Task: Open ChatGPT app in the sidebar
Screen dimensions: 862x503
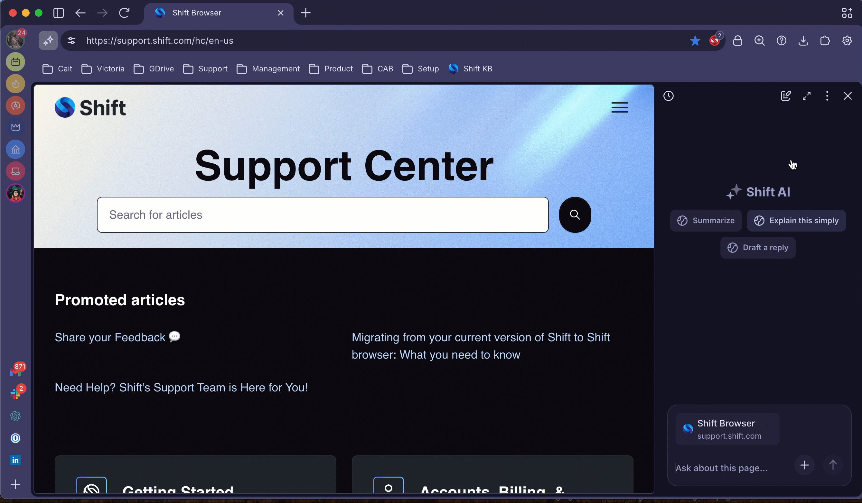Action: tap(15, 416)
